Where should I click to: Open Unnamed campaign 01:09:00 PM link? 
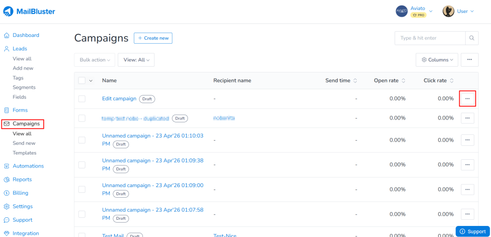click(x=152, y=189)
